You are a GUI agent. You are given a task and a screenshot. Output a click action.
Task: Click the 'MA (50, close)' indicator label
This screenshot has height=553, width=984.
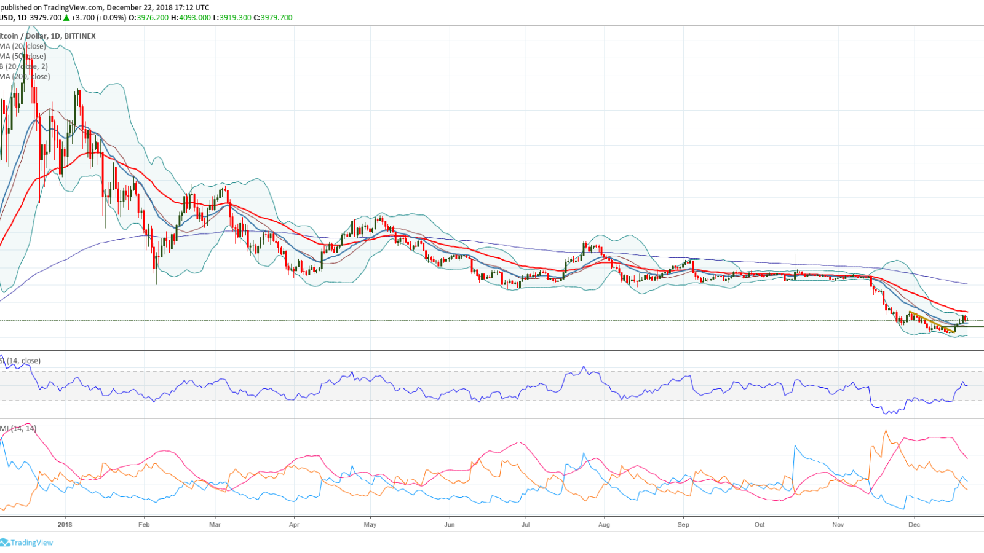(22, 57)
